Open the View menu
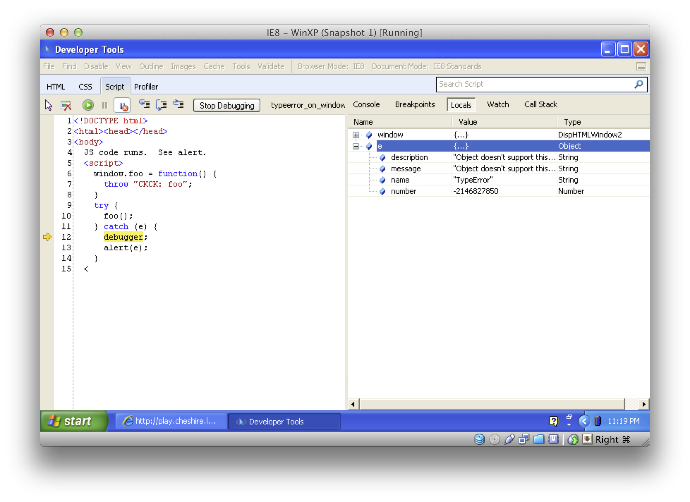Viewport: 690px width, 502px height. pyautogui.click(x=123, y=67)
